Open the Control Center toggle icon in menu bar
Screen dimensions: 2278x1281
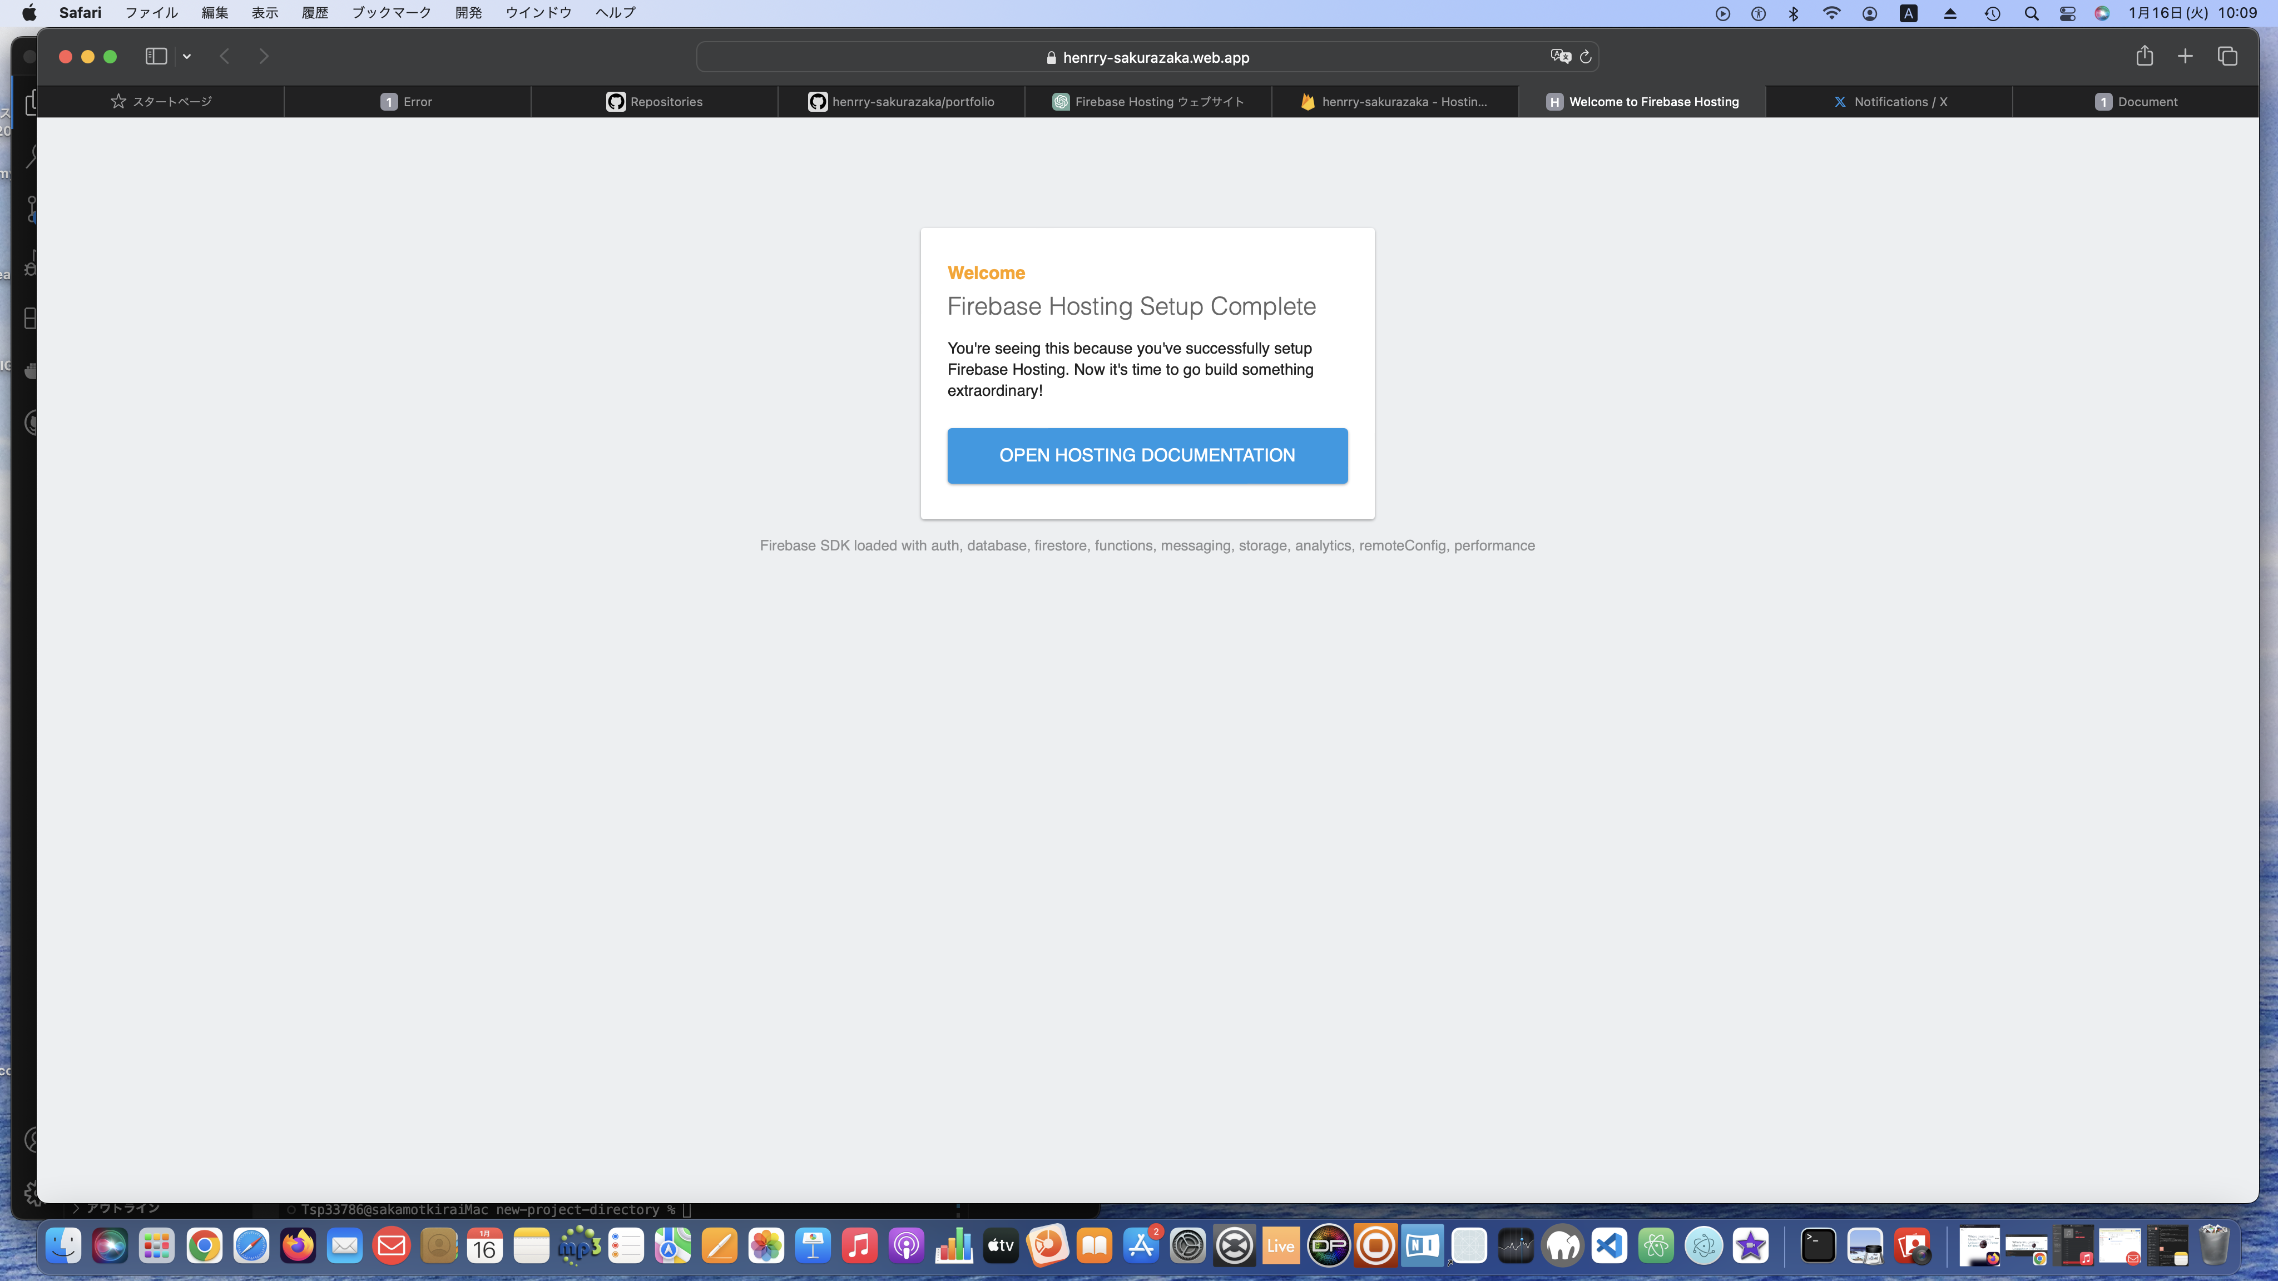(x=2068, y=13)
